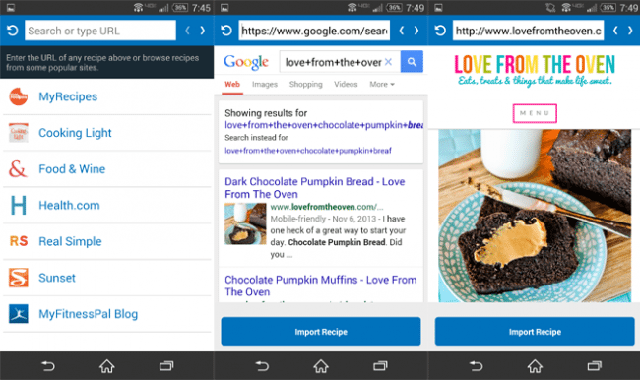
Task: Open the Health.com recipe site link
Action: pyautogui.click(x=69, y=206)
